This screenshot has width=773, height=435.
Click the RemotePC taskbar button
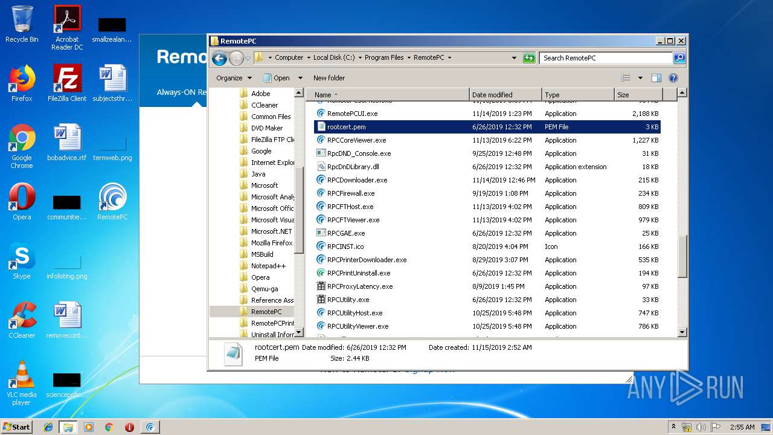coord(150,427)
